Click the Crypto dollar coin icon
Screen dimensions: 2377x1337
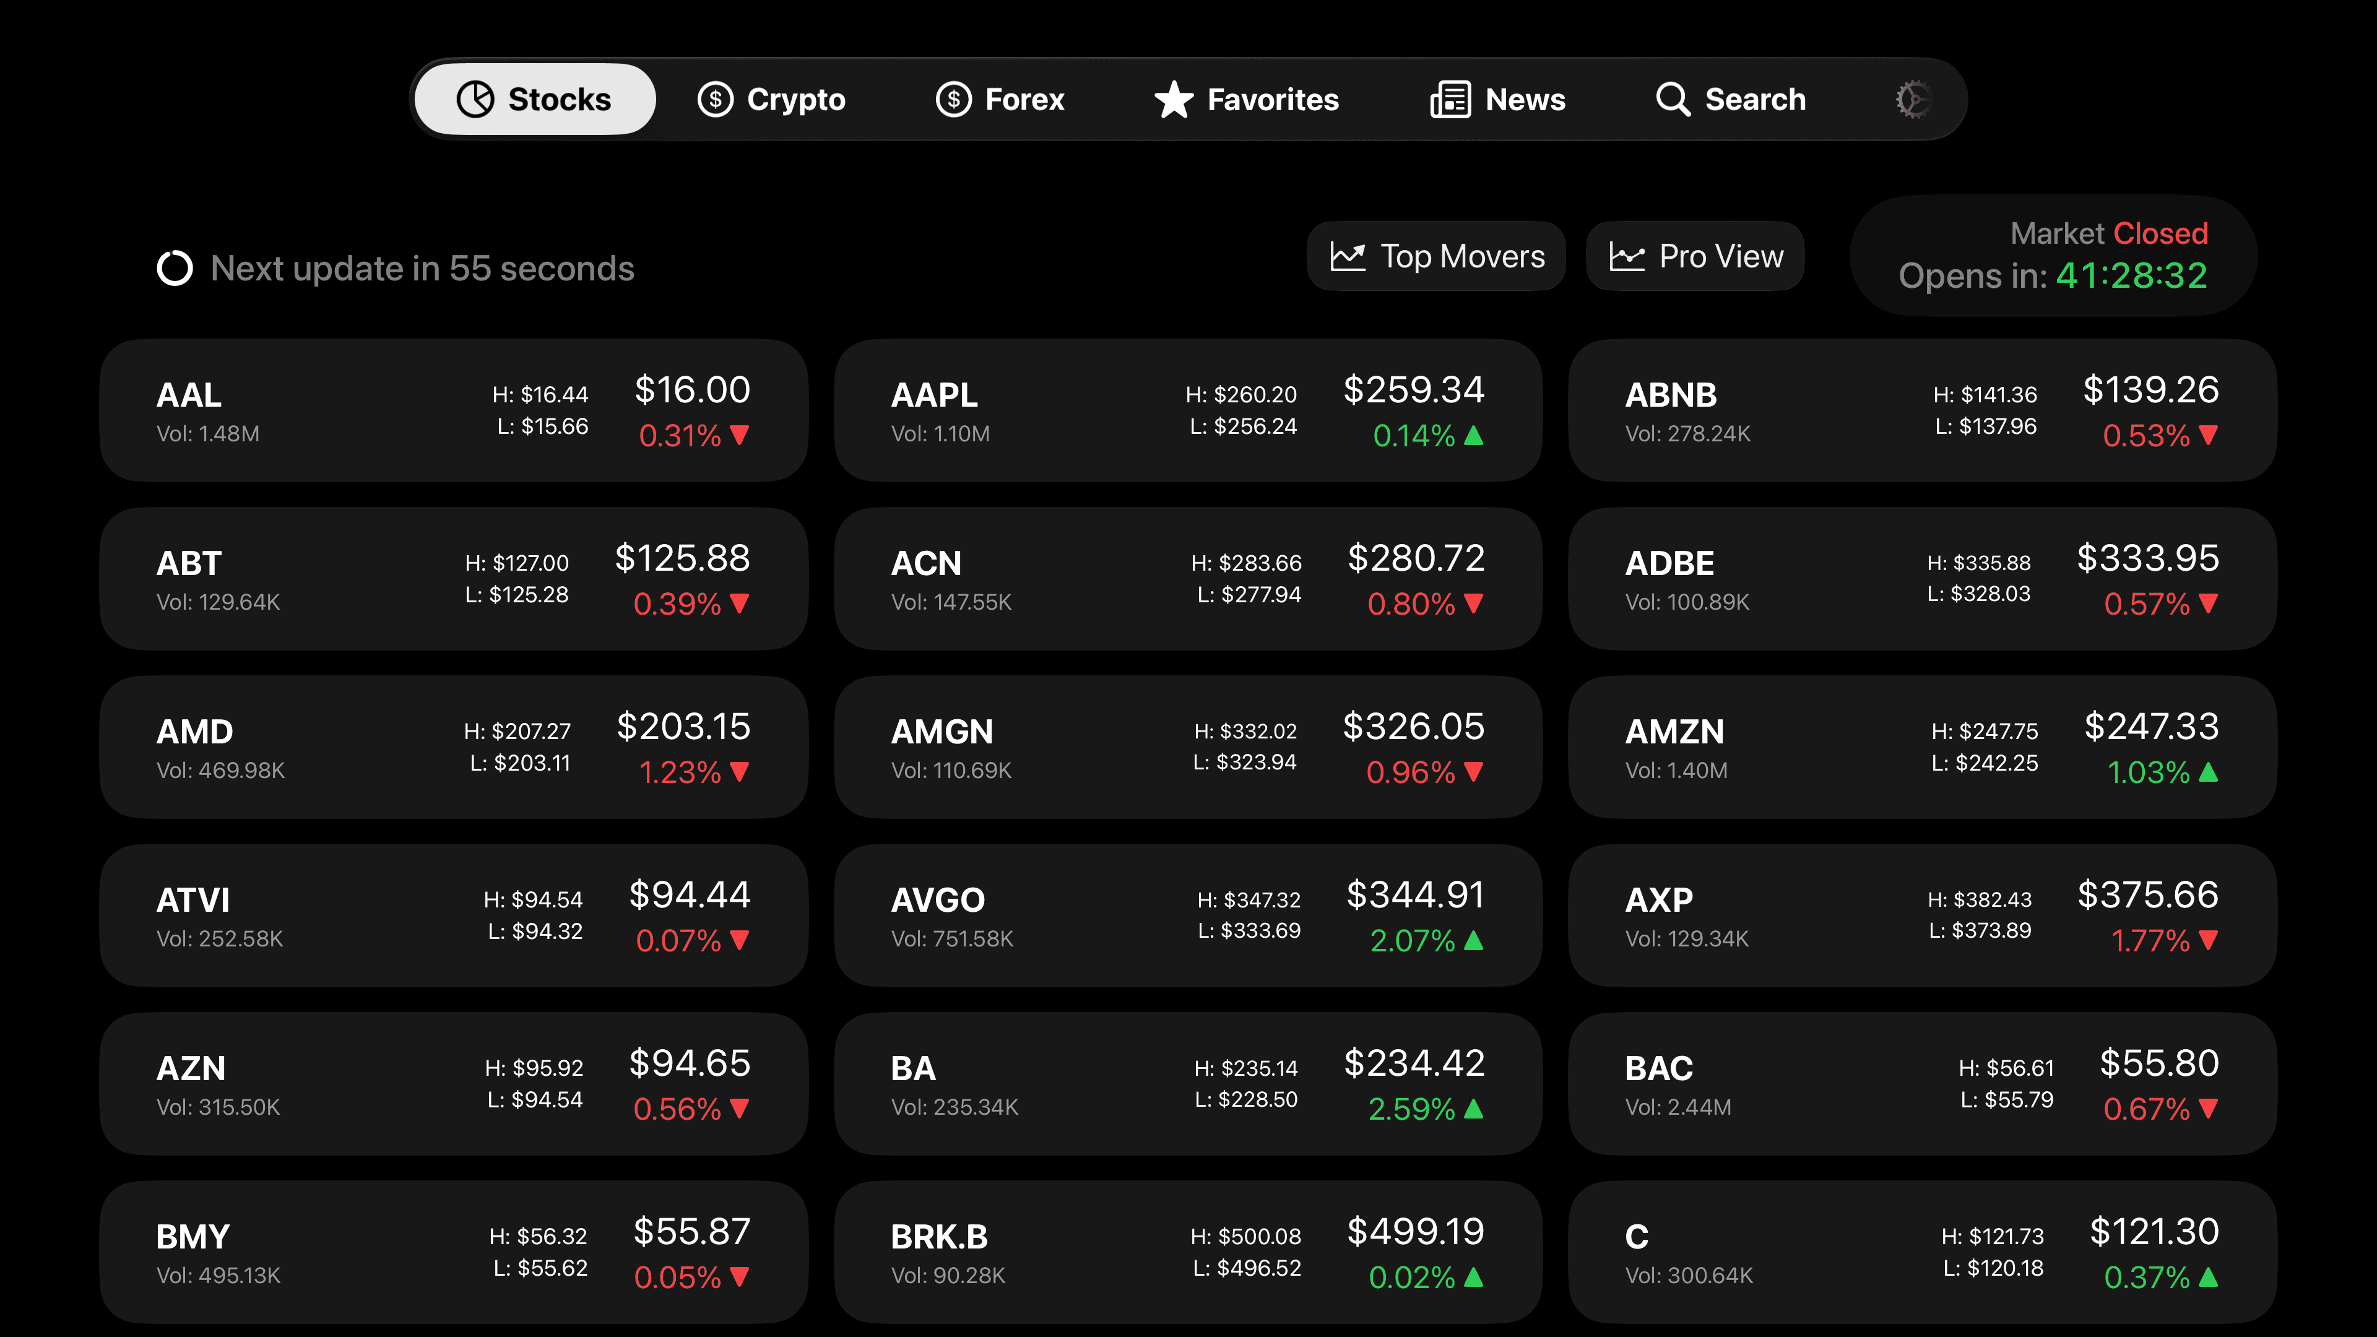[x=715, y=99]
